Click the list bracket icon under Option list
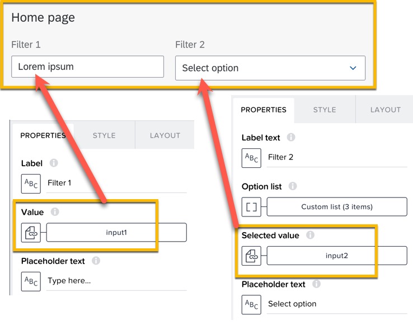The height and width of the screenshot is (325, 413). 251,207
